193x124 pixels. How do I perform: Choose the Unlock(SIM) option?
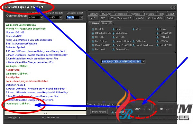click(x=157, y=45)
